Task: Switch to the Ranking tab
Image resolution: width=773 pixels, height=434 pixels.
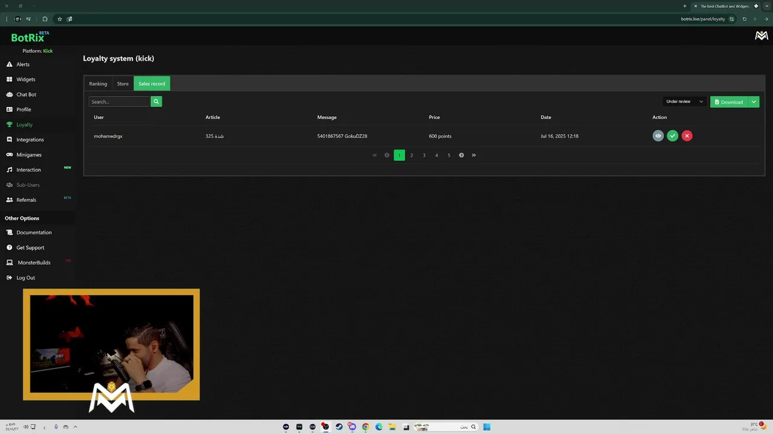Action: (98, 84)
